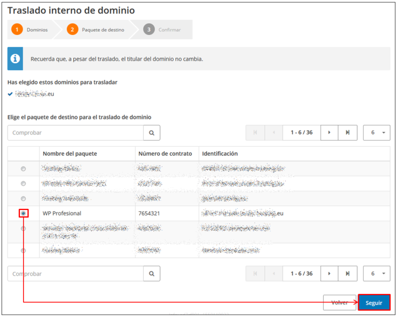Click the blue info icon in notice banner
Screen dimensions: 397x317
point(15,58)
